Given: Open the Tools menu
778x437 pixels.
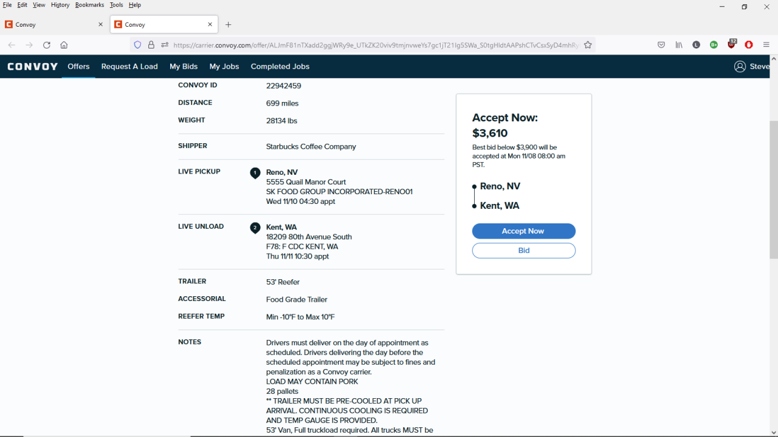Looking at the screenshot, I should tap(116, 5).
